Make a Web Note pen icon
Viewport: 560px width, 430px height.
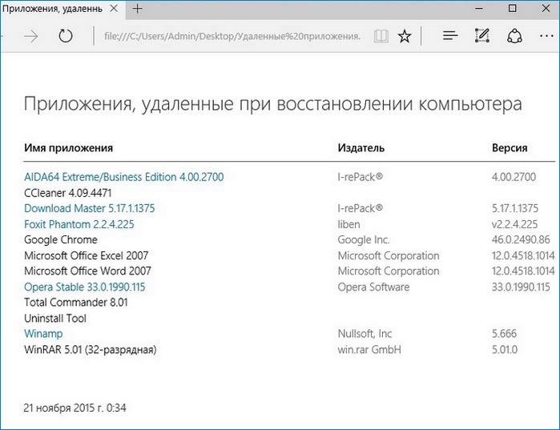[481, 35]
